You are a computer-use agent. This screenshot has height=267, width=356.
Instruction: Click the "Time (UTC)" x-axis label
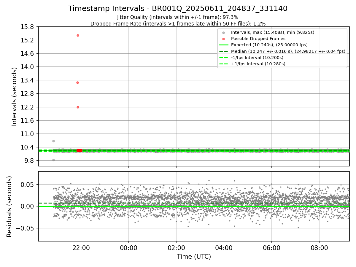(x=194, y=257)
